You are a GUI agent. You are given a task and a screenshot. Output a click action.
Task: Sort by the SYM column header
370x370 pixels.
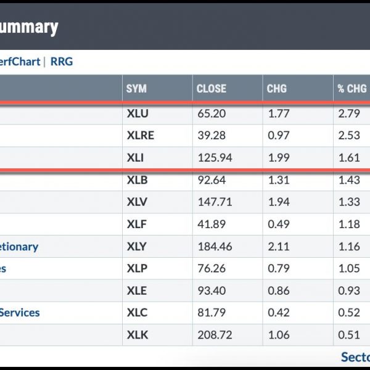pyautogui.click(x=136, y=89)
